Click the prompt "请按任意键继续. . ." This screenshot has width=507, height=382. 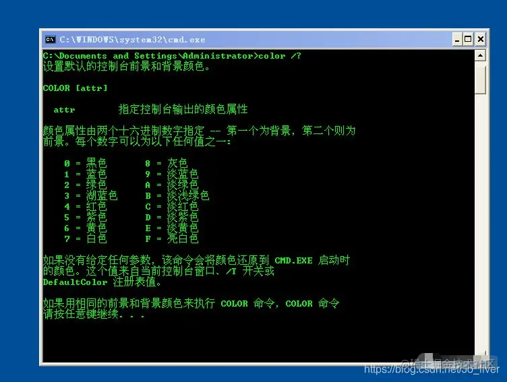[x=94, y=314]
